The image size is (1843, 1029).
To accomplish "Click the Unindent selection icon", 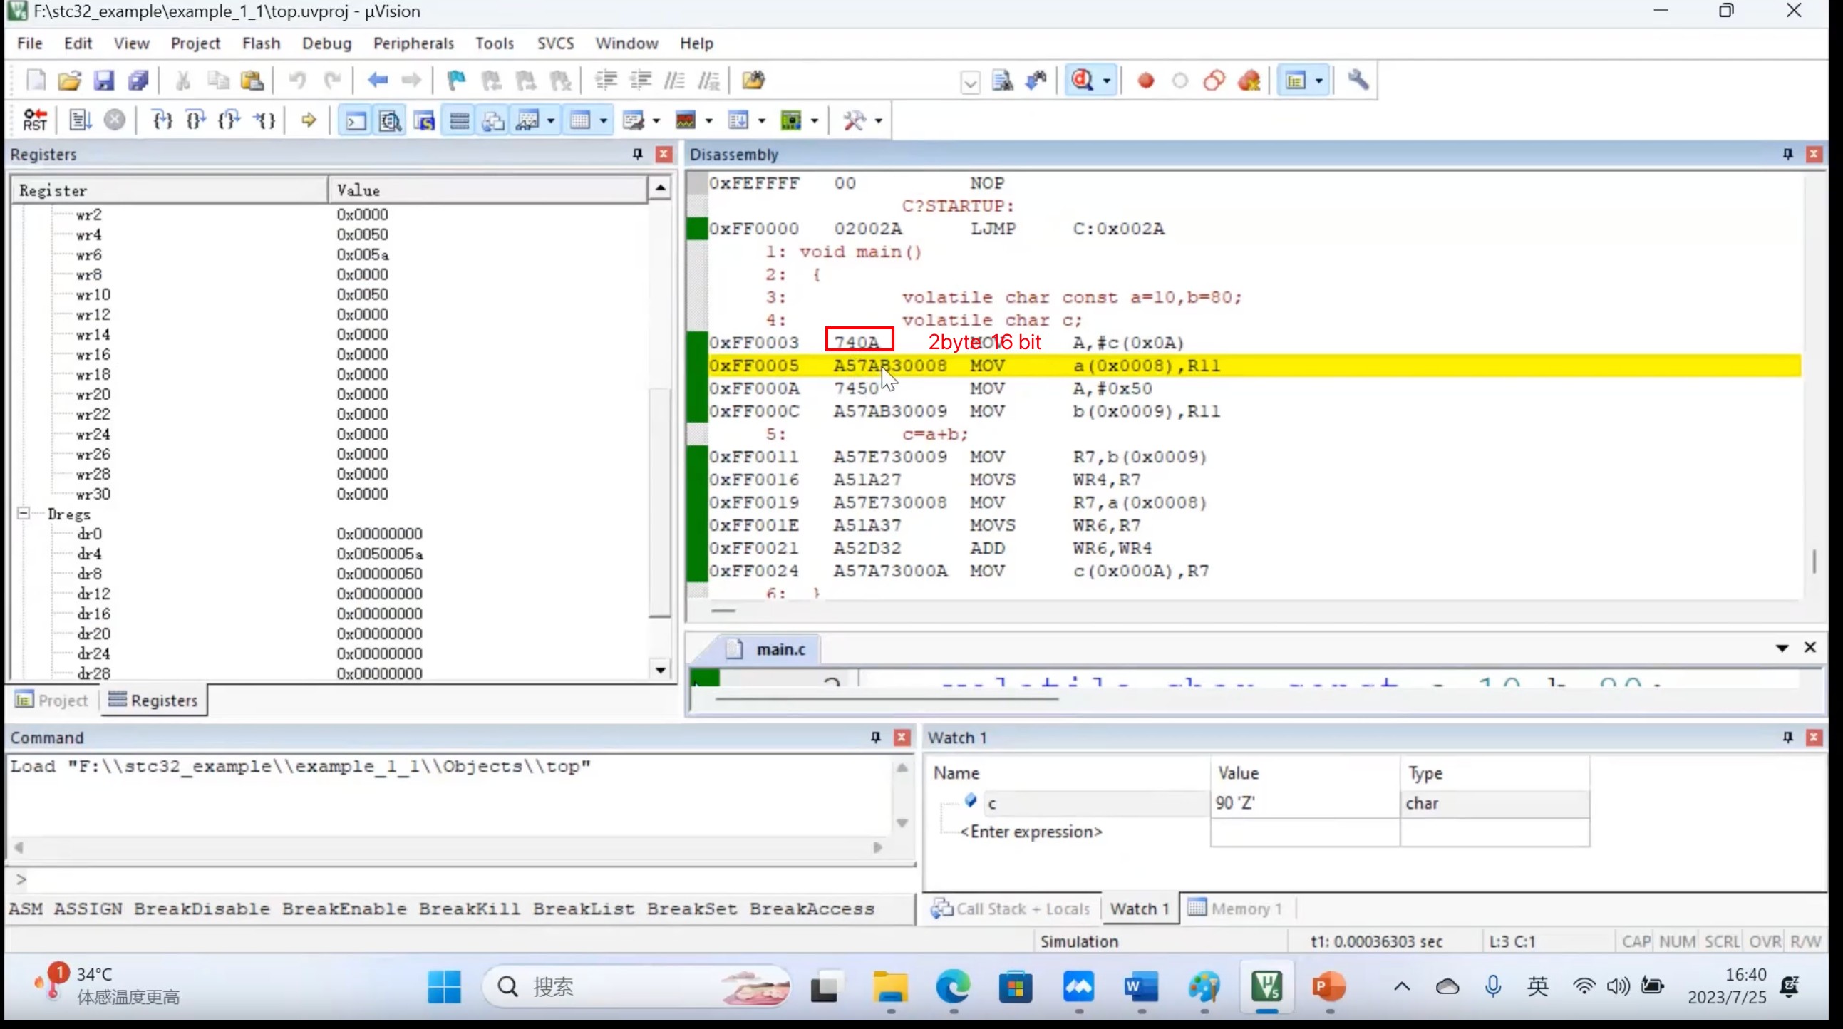I will pyautogui.click(x=640, y=80).
